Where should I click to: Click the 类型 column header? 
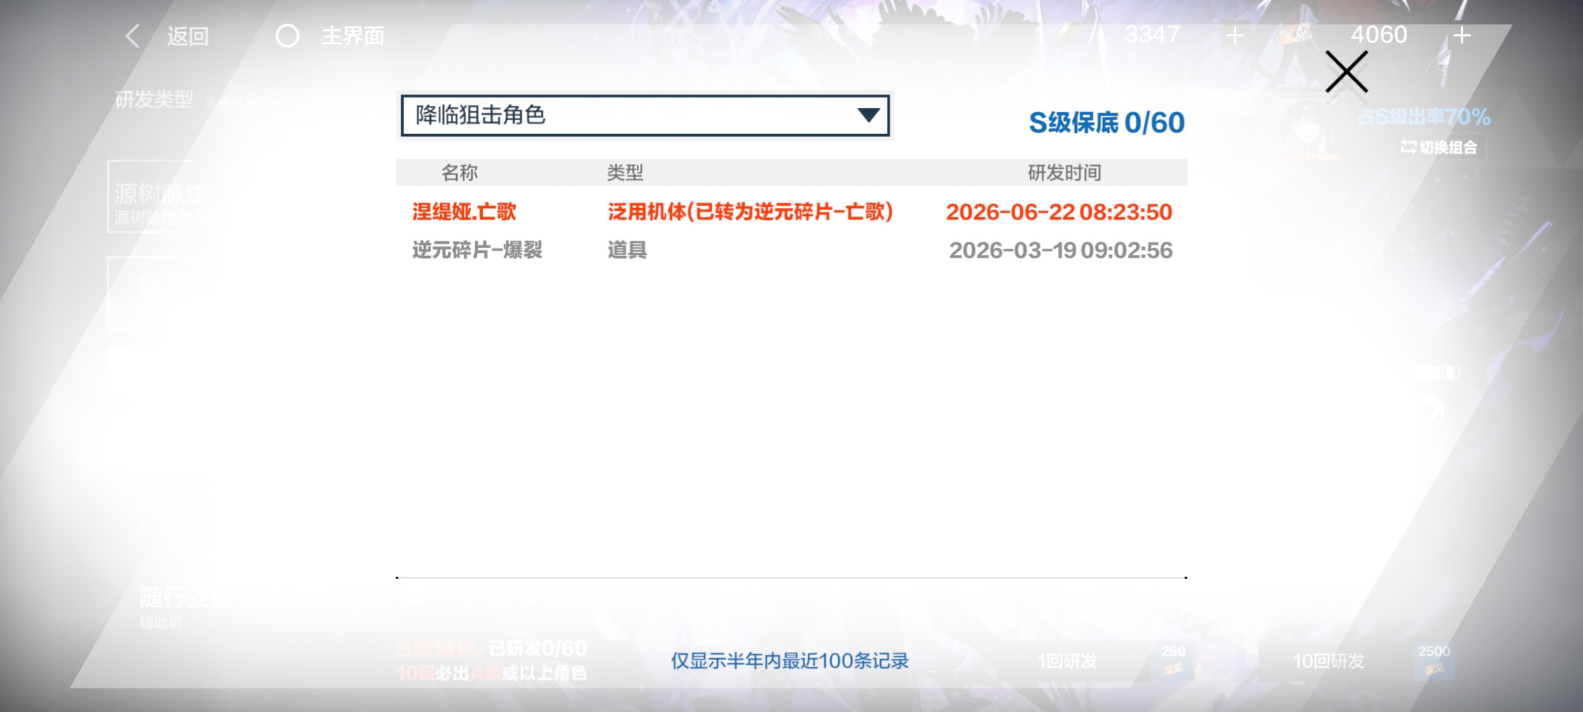coord(625,173)
